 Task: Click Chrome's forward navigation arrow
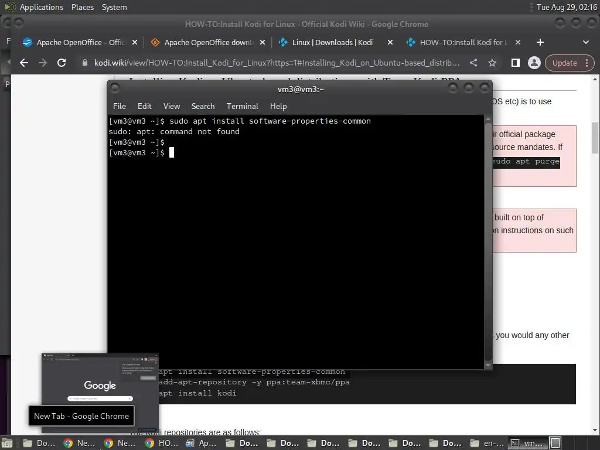[x=42, y=63]
